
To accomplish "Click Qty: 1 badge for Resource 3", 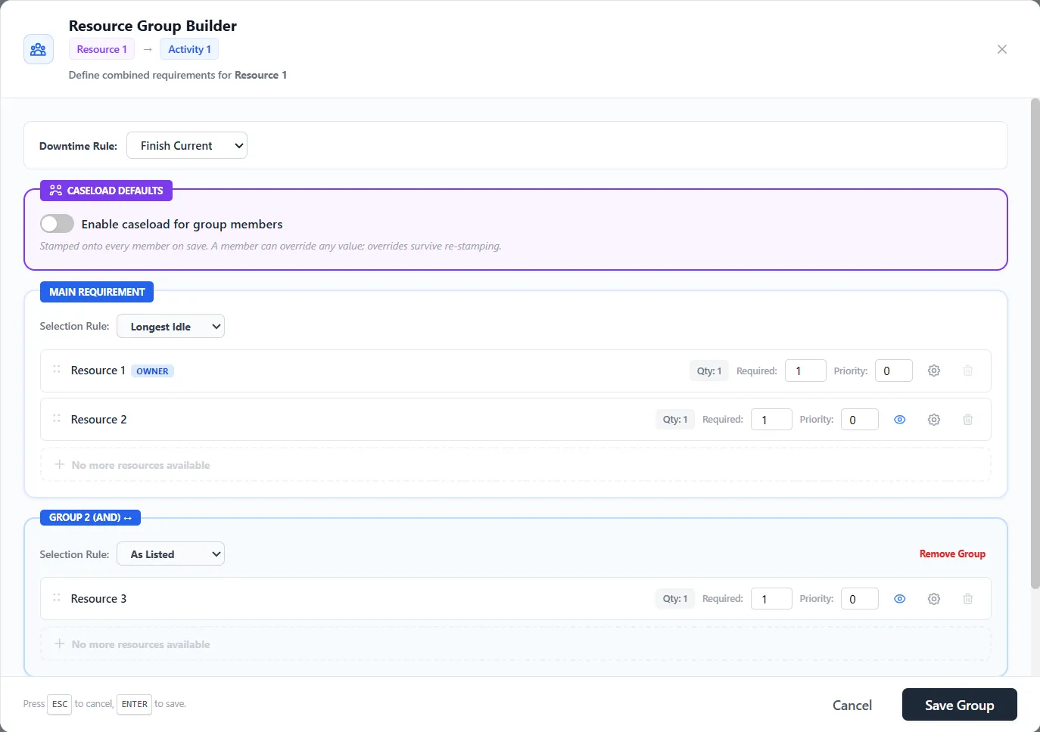I will coord(675,599).
